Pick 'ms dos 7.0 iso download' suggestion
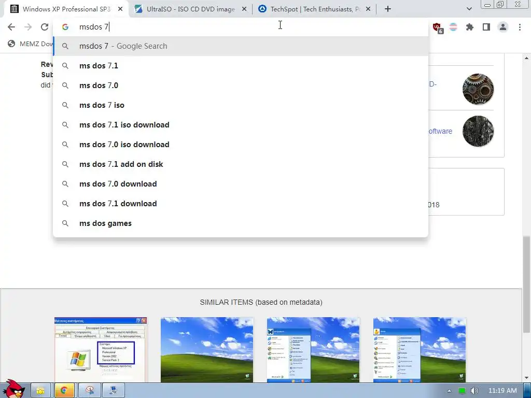Image resolution: width=531 pixels, height=398 pixels. coord(241,145)
